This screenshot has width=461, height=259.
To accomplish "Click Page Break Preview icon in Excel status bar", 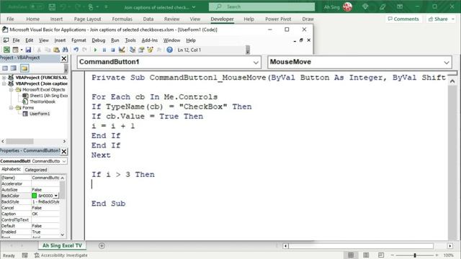I will (381, 255).
